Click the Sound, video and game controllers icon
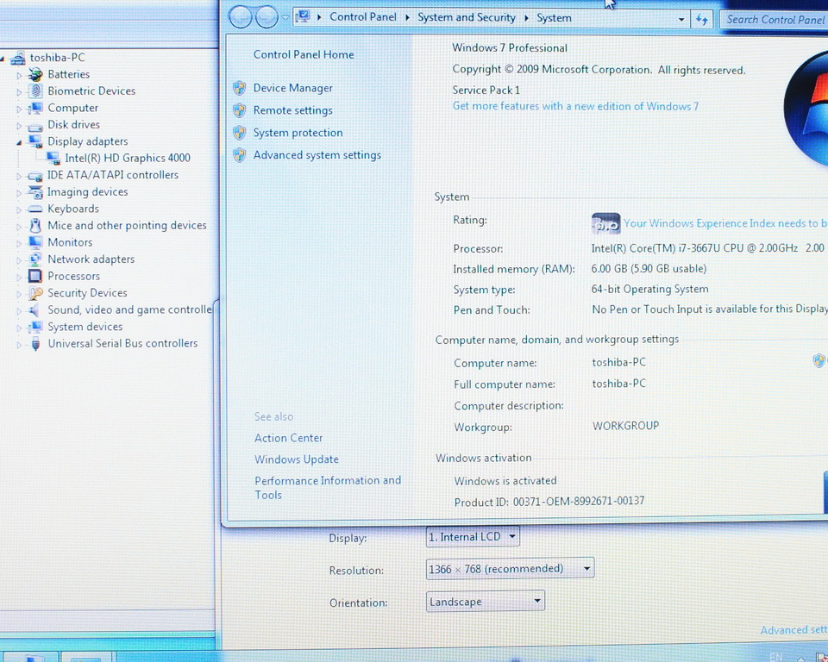Image resolution: width=828 pixels, height=662 pixels. tap(35, 310)
